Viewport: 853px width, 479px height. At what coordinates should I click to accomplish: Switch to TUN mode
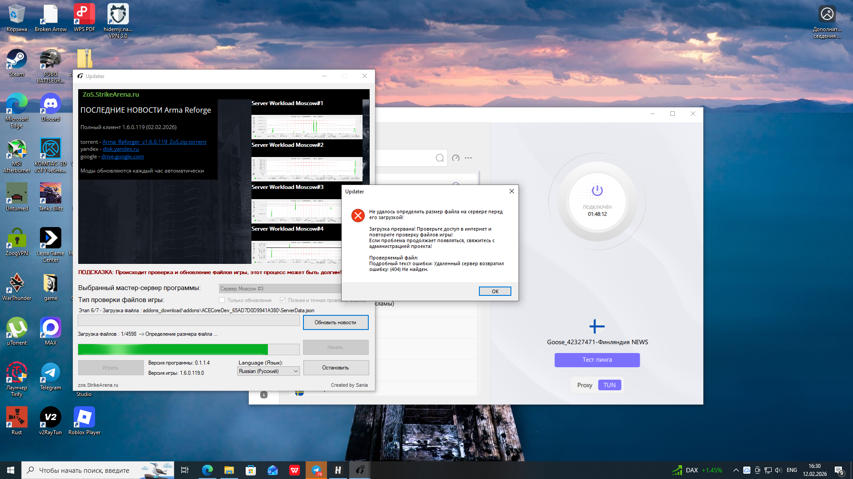click(609, 385)
